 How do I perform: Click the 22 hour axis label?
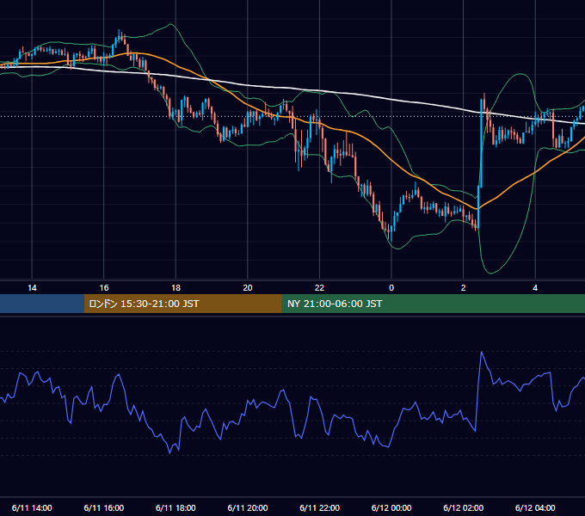(319, 288)
